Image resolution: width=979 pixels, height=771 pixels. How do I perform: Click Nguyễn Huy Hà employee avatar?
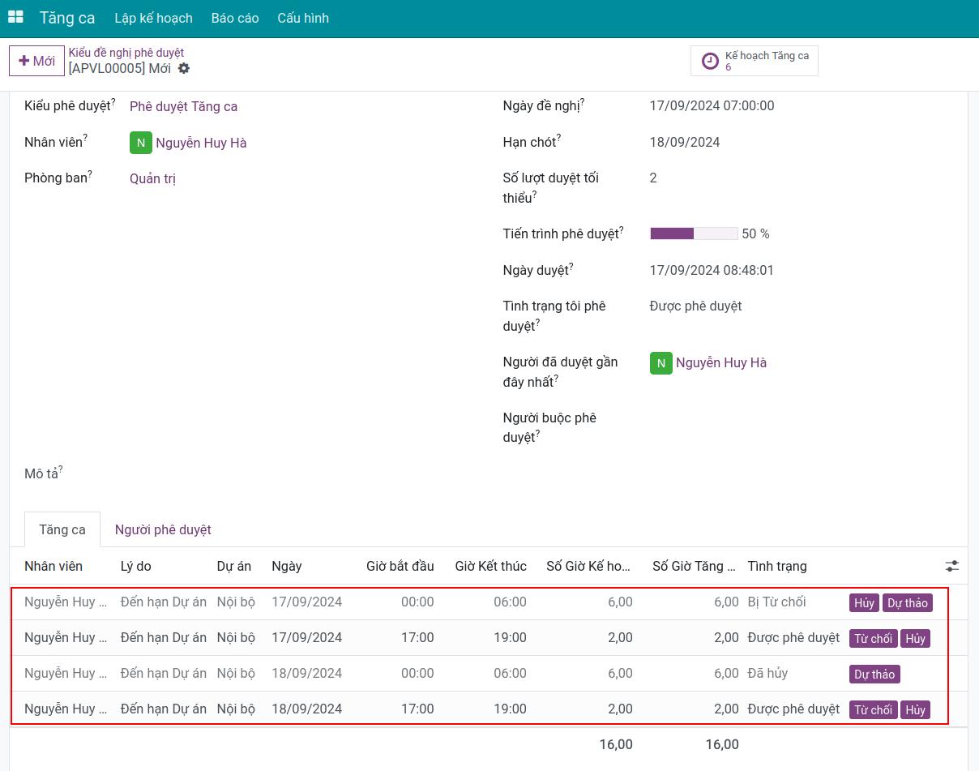click(x=140, y=143)
